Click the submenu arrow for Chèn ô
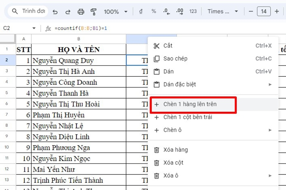The height and width of the screenshot is (190, 286). point(270,130)
